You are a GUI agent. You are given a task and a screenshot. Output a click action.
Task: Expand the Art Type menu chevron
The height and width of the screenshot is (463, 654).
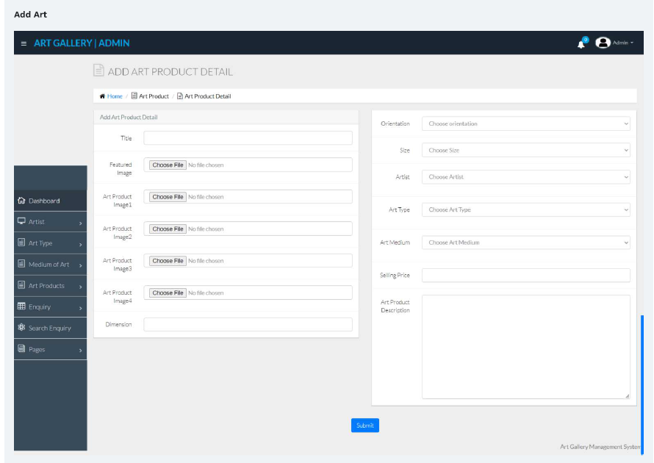tap(81, 245)
